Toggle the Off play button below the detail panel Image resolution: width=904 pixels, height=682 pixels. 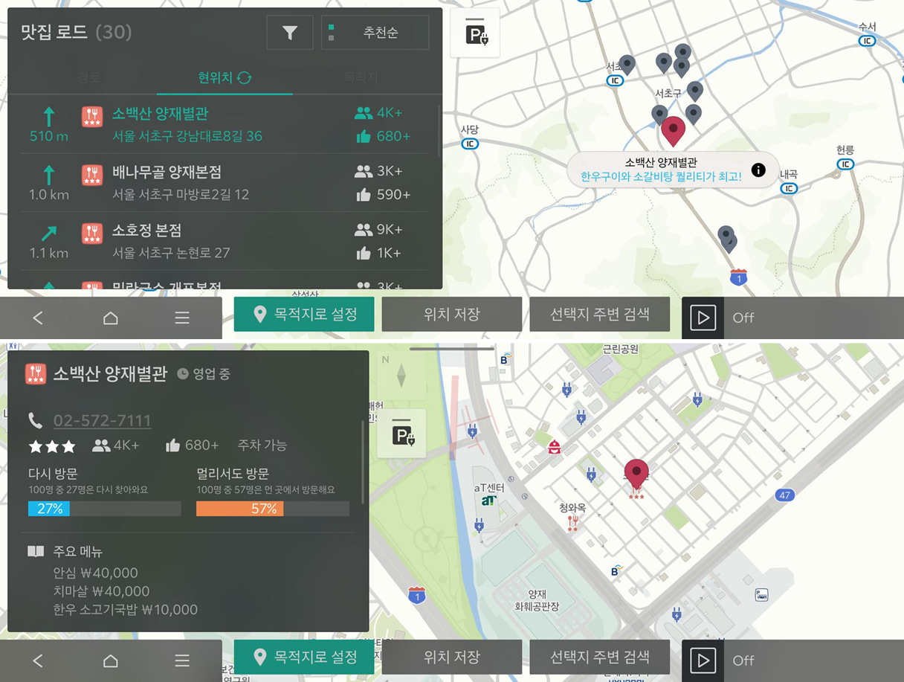(x=703, y=660)
